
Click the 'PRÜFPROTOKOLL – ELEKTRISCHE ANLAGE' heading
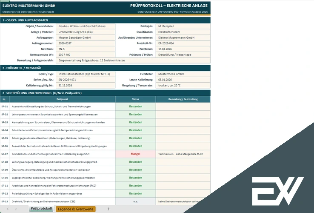click(169, 6)
